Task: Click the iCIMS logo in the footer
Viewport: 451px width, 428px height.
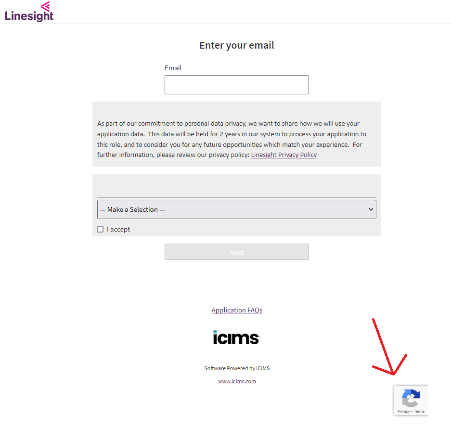Action: [236, 337]
